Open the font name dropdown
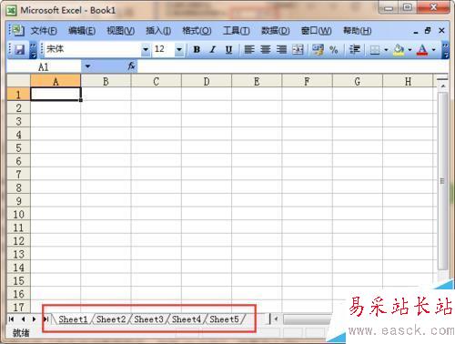The width and height of the screenshot is (455, 344). (146, 49)
